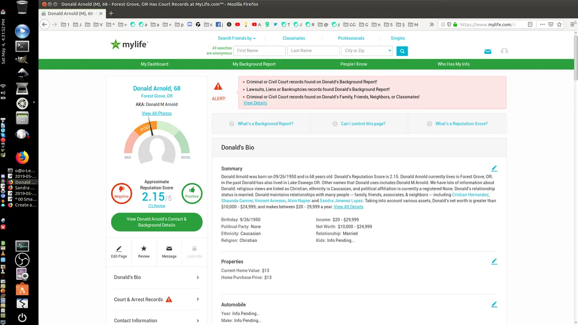The image size is (578, 325).
Task: Click the power button in dock
Action: pyautogui.click(x=22, y=317)
